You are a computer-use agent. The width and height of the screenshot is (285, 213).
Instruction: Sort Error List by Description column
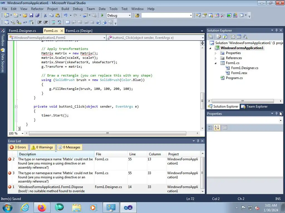[x=56, y=154]
